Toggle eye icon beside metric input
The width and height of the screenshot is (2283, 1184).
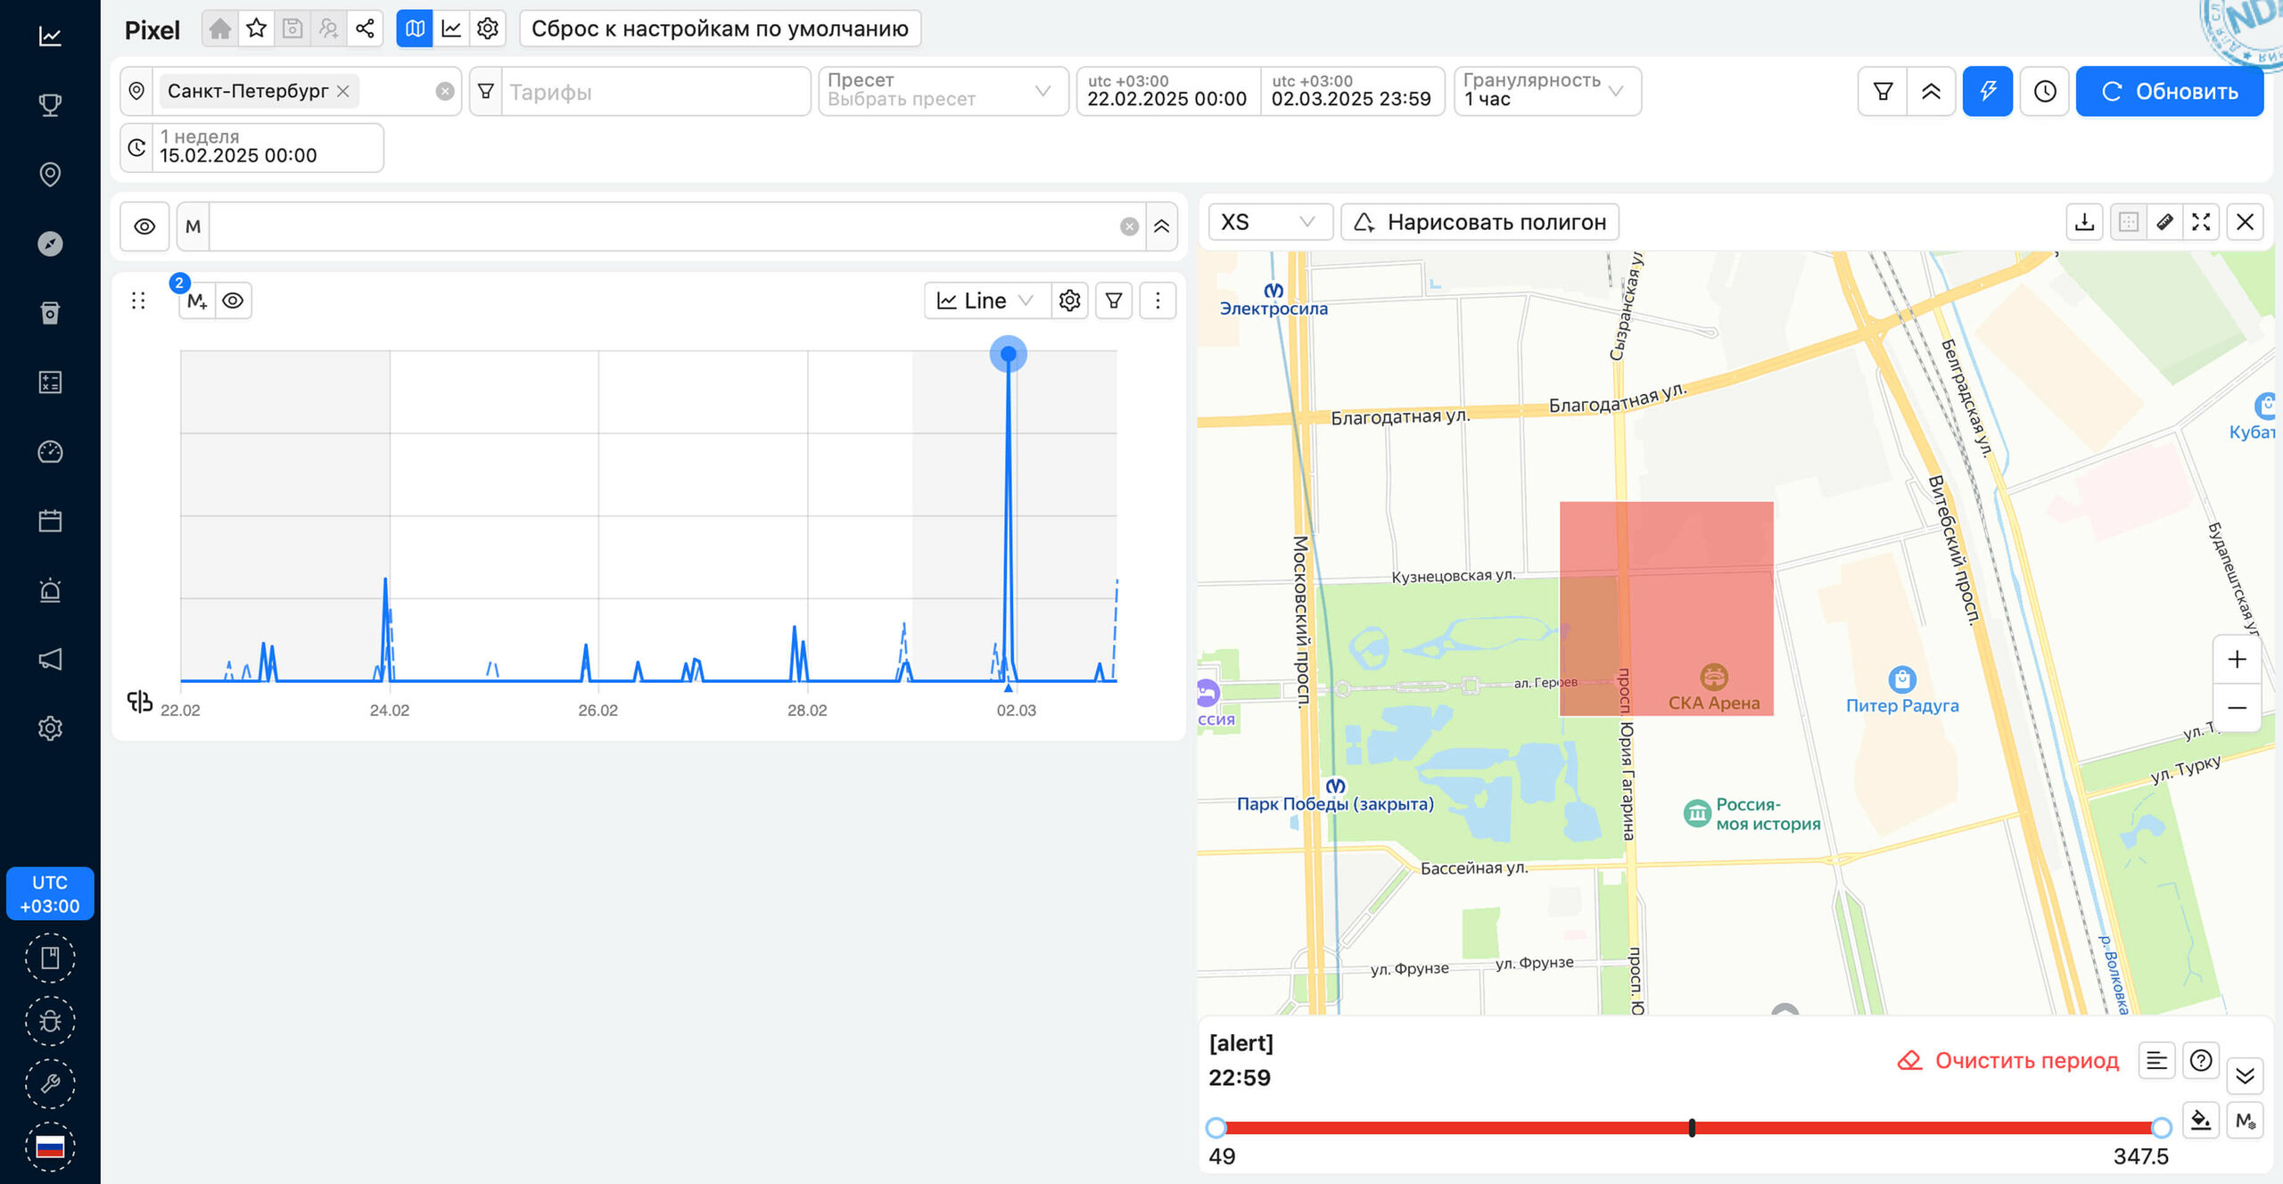[x=144, y=226]
